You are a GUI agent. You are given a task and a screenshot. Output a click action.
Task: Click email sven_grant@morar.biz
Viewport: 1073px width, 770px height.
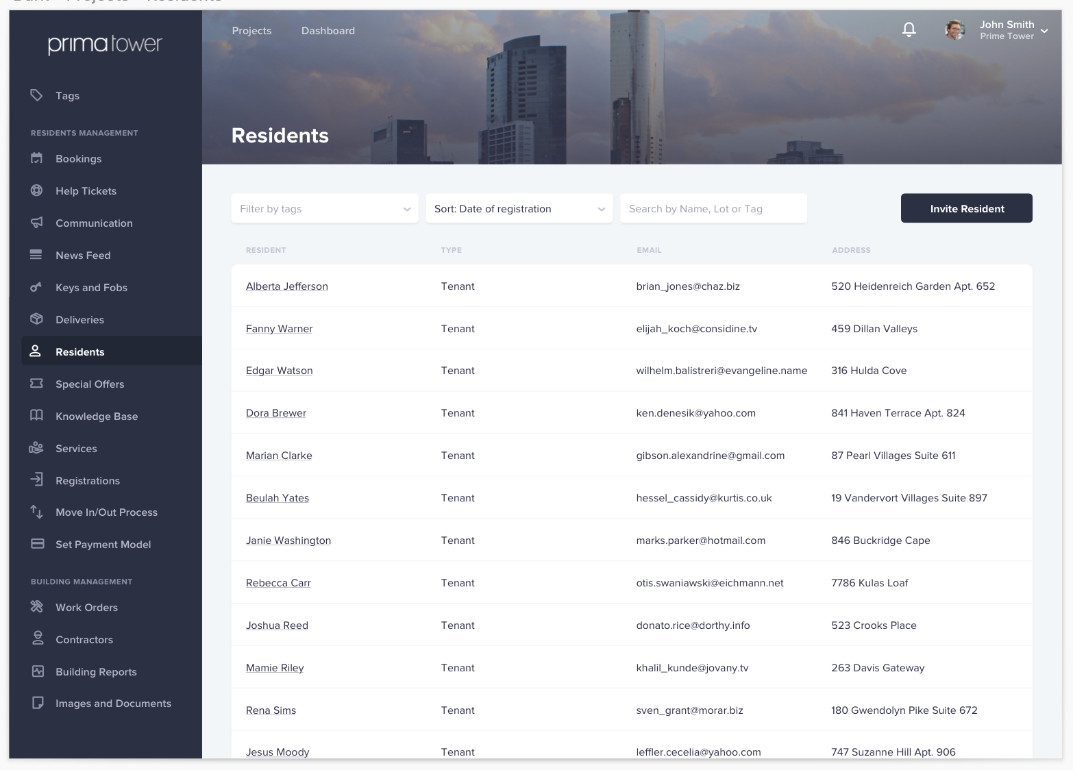[x=689, y=710]
